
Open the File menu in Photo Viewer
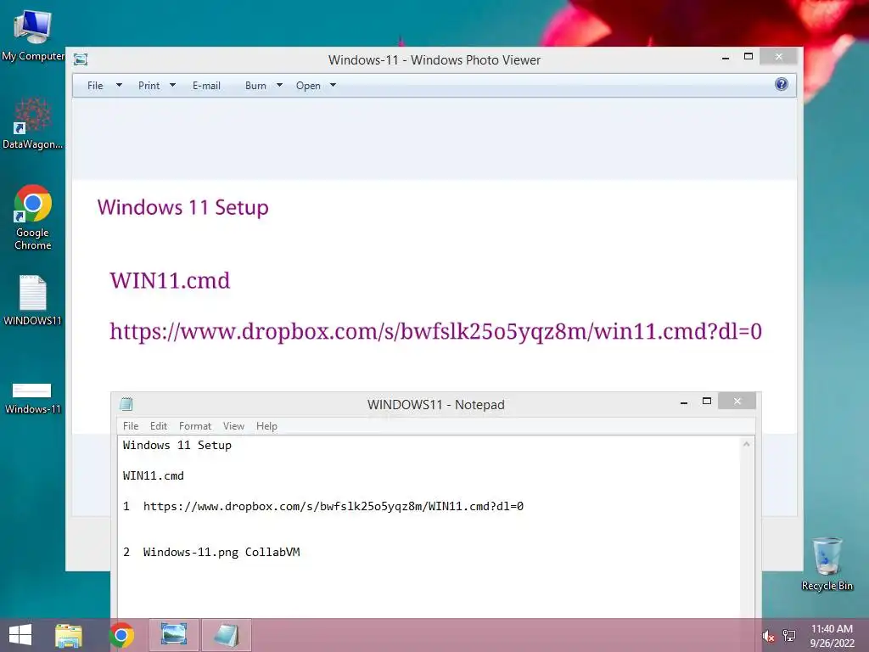pyautogui.click(x=95, y=86)
